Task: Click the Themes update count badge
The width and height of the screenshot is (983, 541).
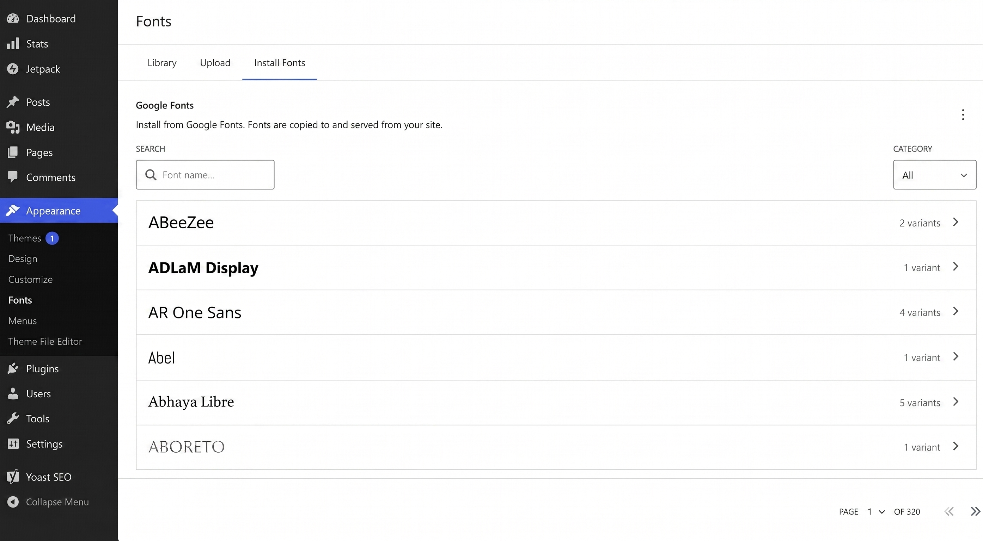Action: [52, 238]
